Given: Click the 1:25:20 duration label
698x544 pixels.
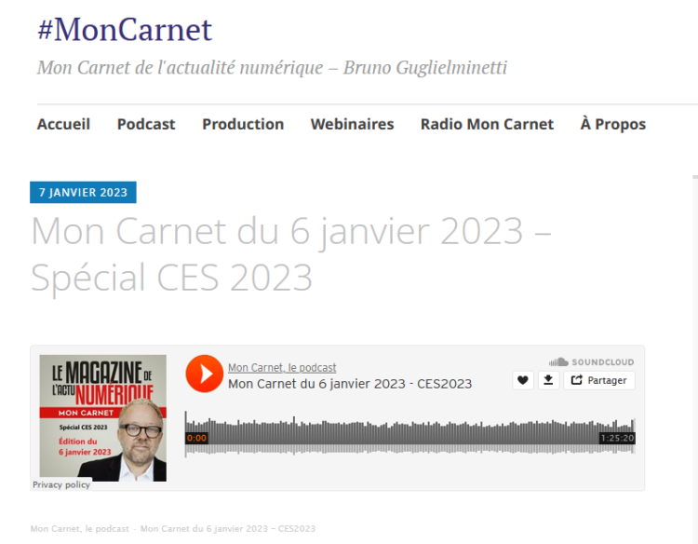Looking at the screenshot, I should [x=617, y=438].
